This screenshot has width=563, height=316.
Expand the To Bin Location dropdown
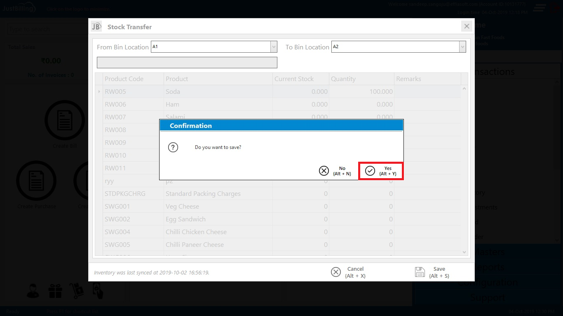pos(462,47)
